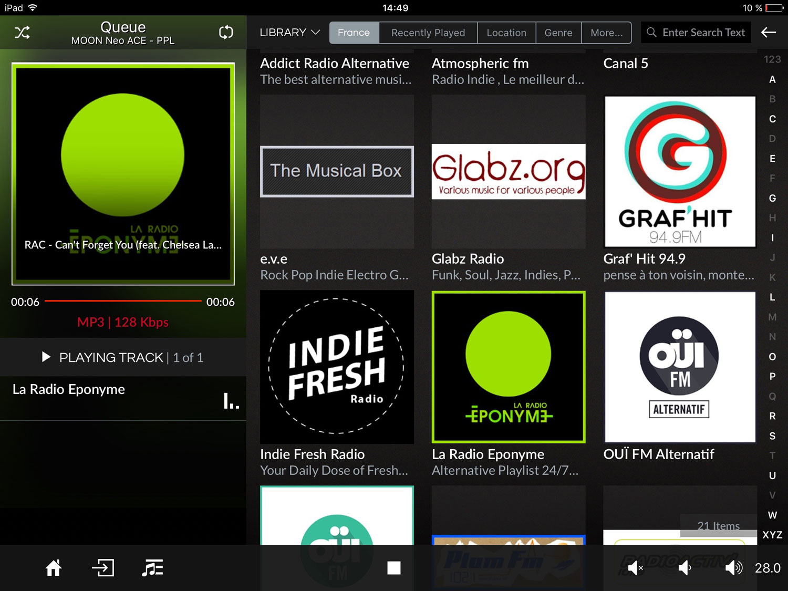Jump to letter G in index
This screenshot has height=591, width=788.
point(772,198)
